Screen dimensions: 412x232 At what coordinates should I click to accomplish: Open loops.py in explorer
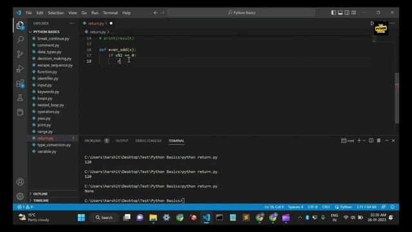(45, 99)
